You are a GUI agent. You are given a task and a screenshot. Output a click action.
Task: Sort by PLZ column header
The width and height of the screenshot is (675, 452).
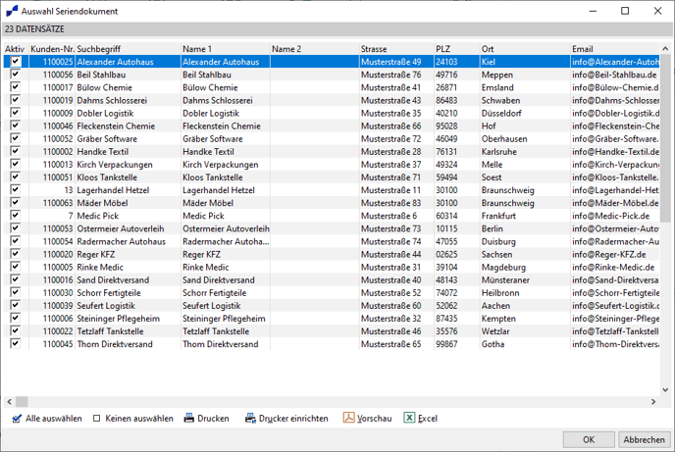[x=457, y=49]
